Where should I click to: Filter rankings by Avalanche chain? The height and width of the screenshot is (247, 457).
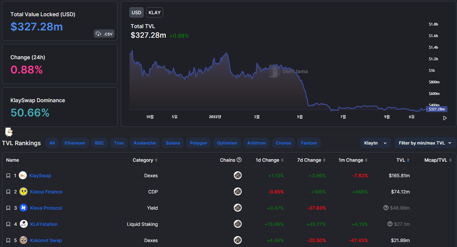145,143
